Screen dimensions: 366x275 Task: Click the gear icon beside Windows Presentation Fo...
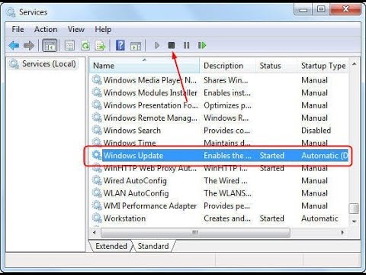97,105
